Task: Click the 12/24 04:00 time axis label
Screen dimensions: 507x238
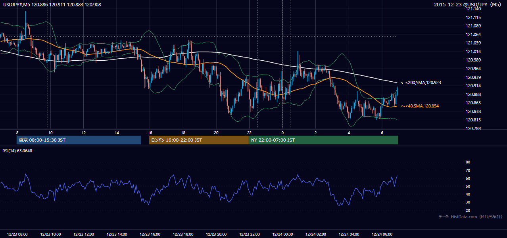Action: pyautogui.click(x=349, y=234)
